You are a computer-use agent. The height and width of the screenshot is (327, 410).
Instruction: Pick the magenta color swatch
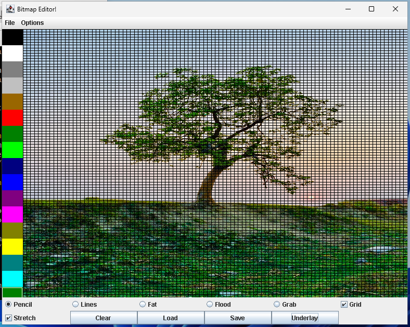point(12,214)
